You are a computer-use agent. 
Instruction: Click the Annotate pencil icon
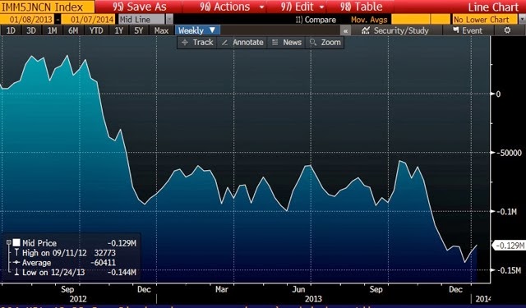[x=224, y=43]
